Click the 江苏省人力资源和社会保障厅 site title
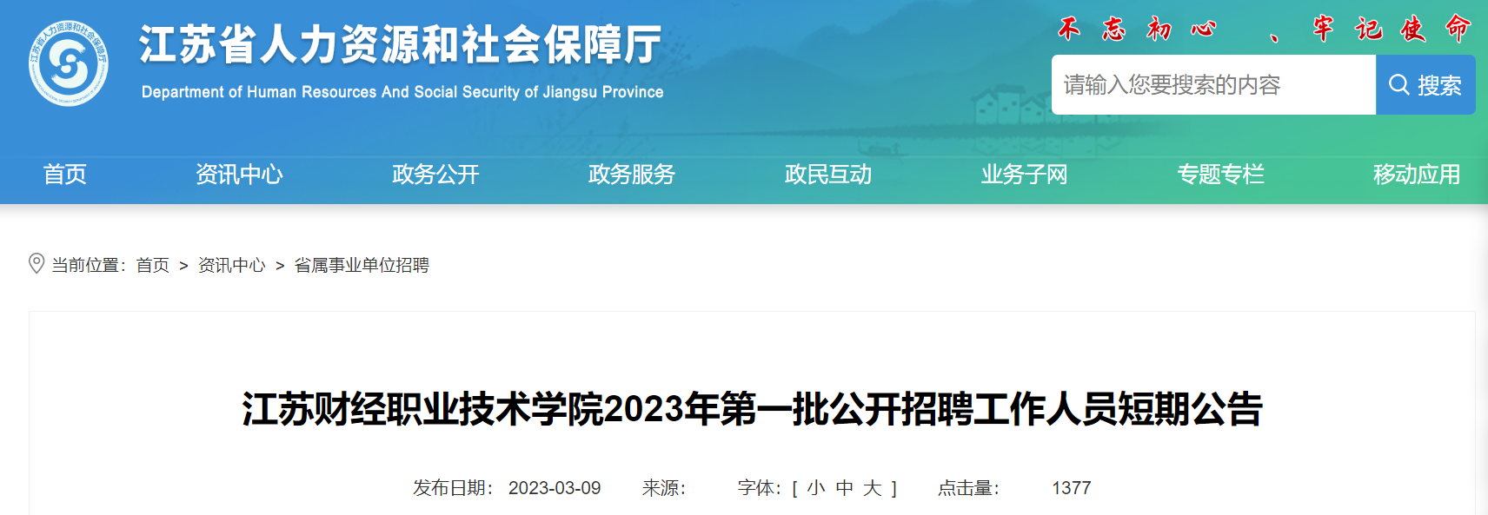The width and height of the screenshot is (1488, 515). coord(401,45)
